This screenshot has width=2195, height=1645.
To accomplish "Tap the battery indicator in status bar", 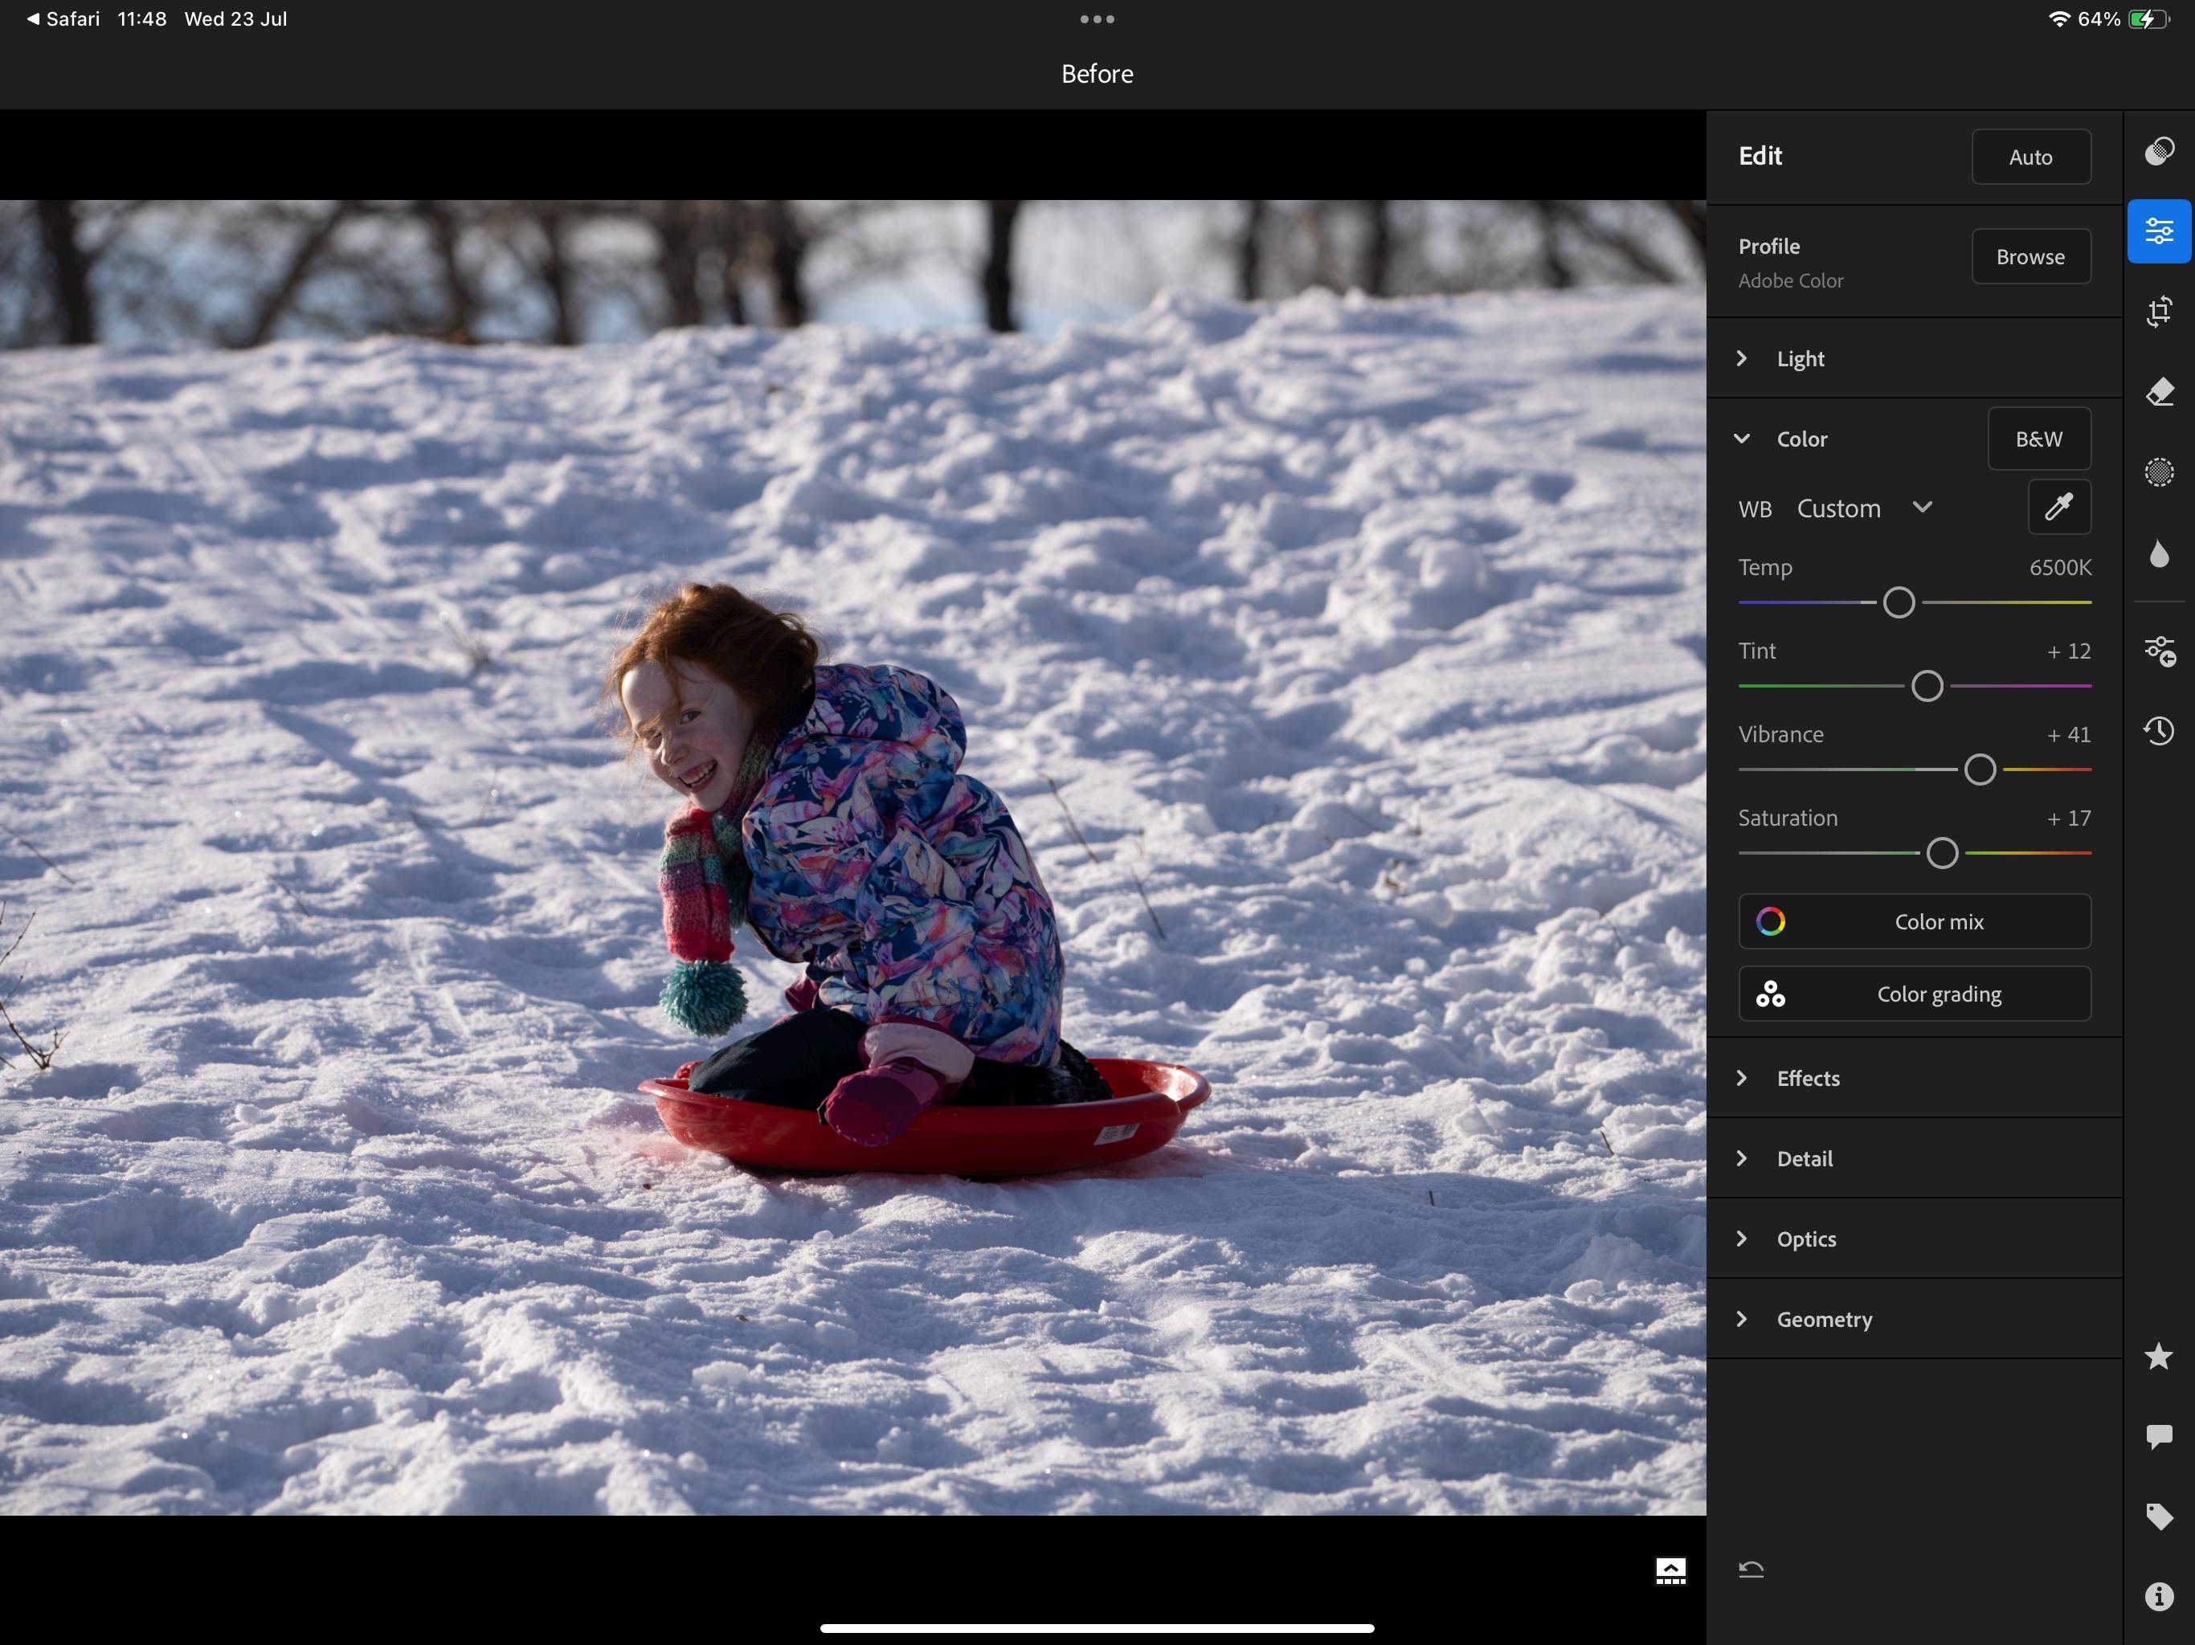I will [2148, 18].
